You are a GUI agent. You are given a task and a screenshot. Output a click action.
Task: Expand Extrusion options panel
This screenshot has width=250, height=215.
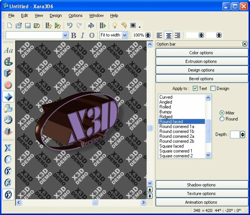[x=202, y=61]
